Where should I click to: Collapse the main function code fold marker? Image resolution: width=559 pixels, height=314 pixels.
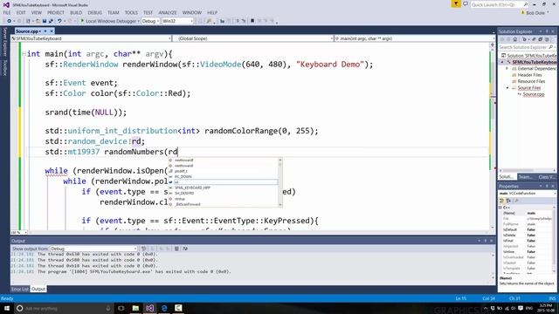(x=24, y=54)
